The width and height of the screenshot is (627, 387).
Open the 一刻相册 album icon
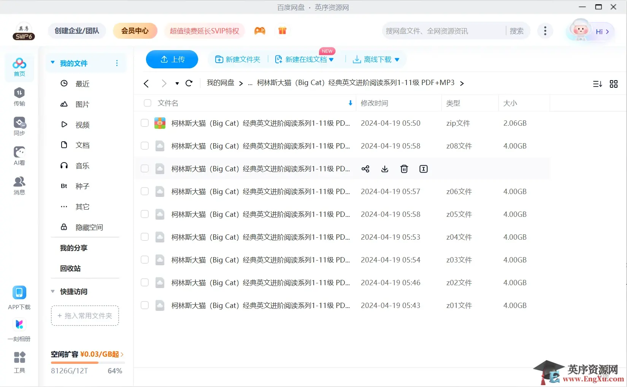(x=19, y=330)
